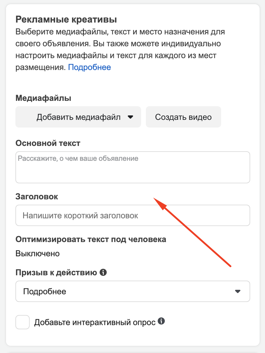Screen dimensions: 265x353
Task: Open the blue Подробнее link in description
Action: [90, 67]
